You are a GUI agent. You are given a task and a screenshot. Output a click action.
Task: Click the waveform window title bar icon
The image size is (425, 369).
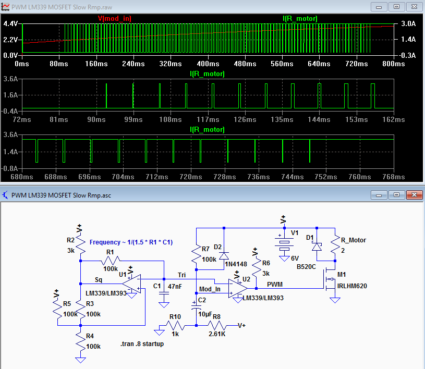[5, 7]
